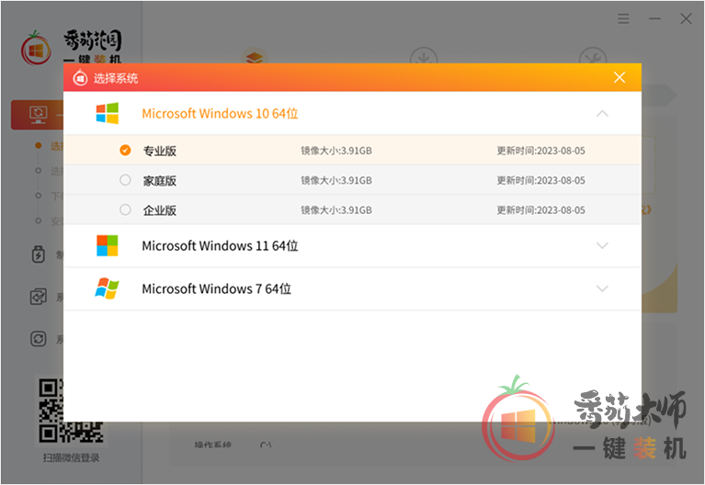
Task: Click the orange highlighted sidebar tab
Action: [x=37, y=115]
